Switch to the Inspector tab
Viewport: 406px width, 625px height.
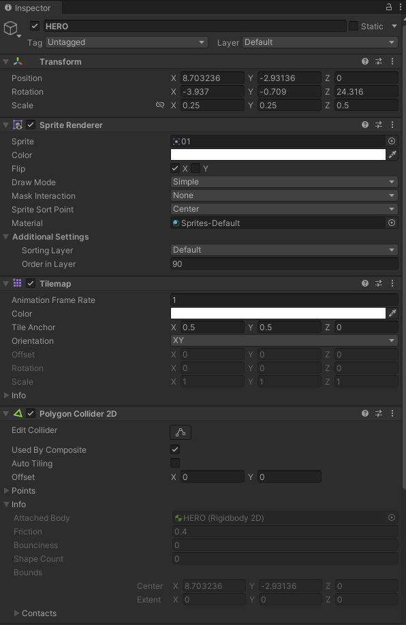(30, 8)
